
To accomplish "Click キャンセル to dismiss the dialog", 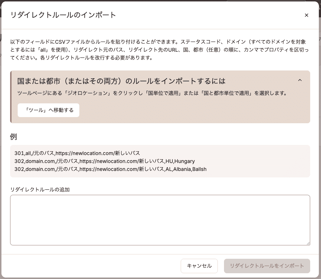I will (199, 266).
